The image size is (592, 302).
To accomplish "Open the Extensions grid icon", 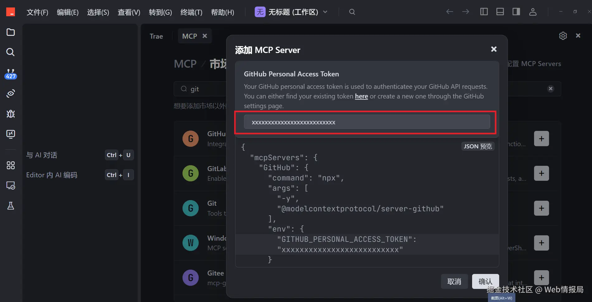I will click(x=11, y=165).
